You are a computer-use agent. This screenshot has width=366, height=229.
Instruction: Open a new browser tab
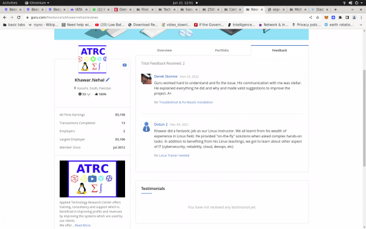click(335, 10)
